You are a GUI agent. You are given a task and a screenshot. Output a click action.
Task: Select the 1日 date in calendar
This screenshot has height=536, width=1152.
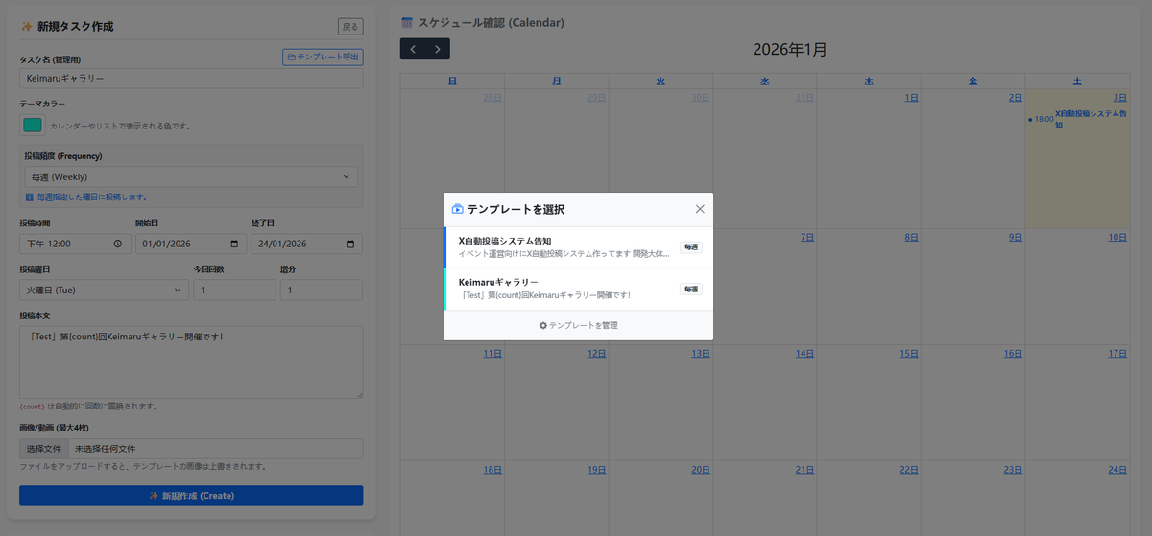(911, 98)
